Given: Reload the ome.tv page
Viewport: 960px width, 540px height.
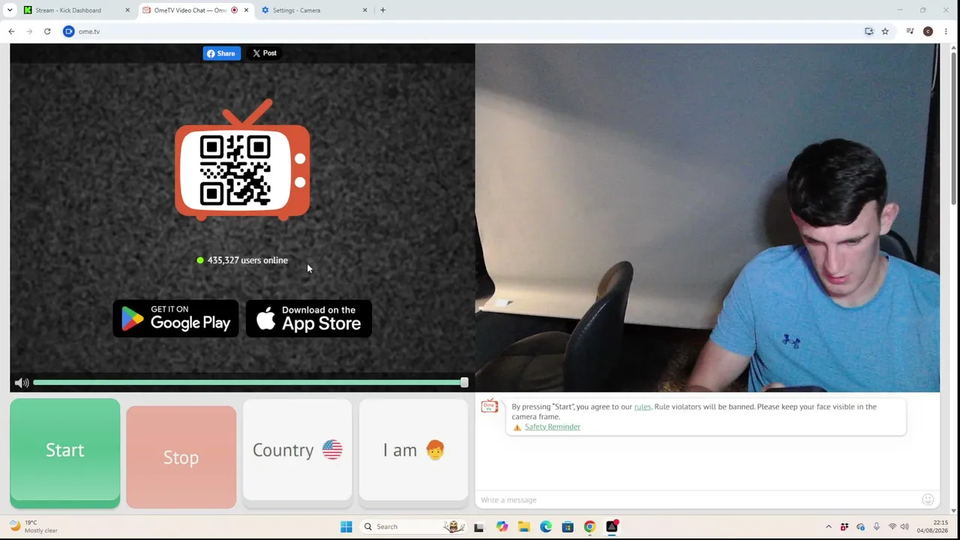Looking at the screenshot, I should point(47,31).
